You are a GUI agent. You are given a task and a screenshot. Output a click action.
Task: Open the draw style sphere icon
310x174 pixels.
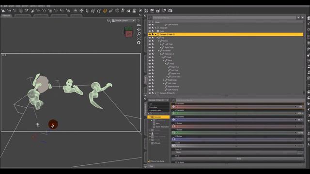108,20
